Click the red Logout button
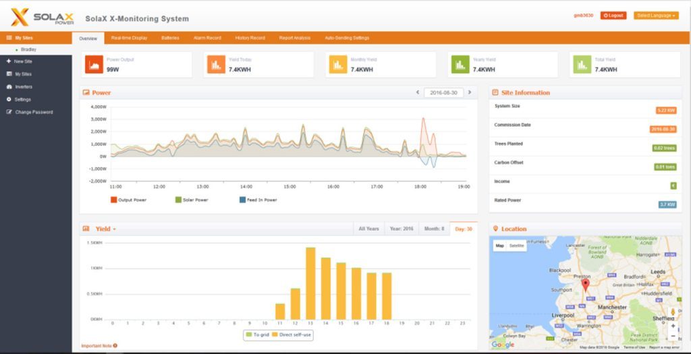 coord(613,15)
